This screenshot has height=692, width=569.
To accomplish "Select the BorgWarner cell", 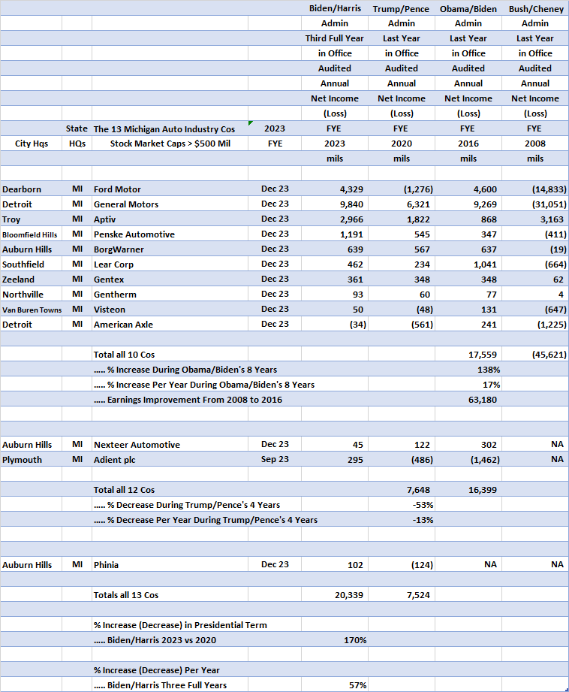I will coord(170,249).
